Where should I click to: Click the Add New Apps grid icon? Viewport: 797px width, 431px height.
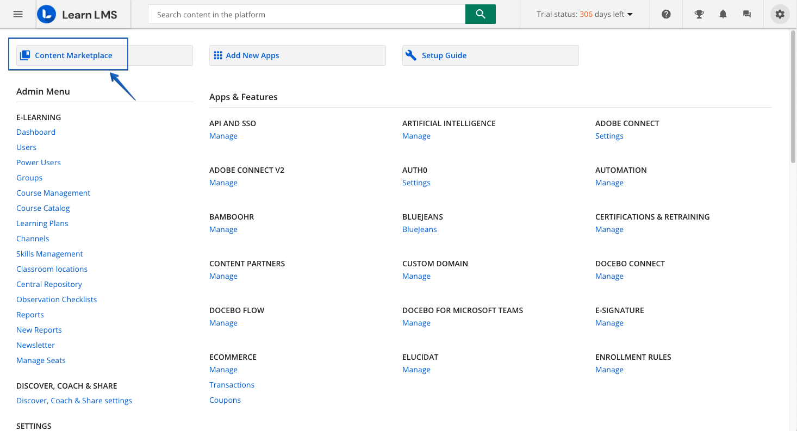218,55
